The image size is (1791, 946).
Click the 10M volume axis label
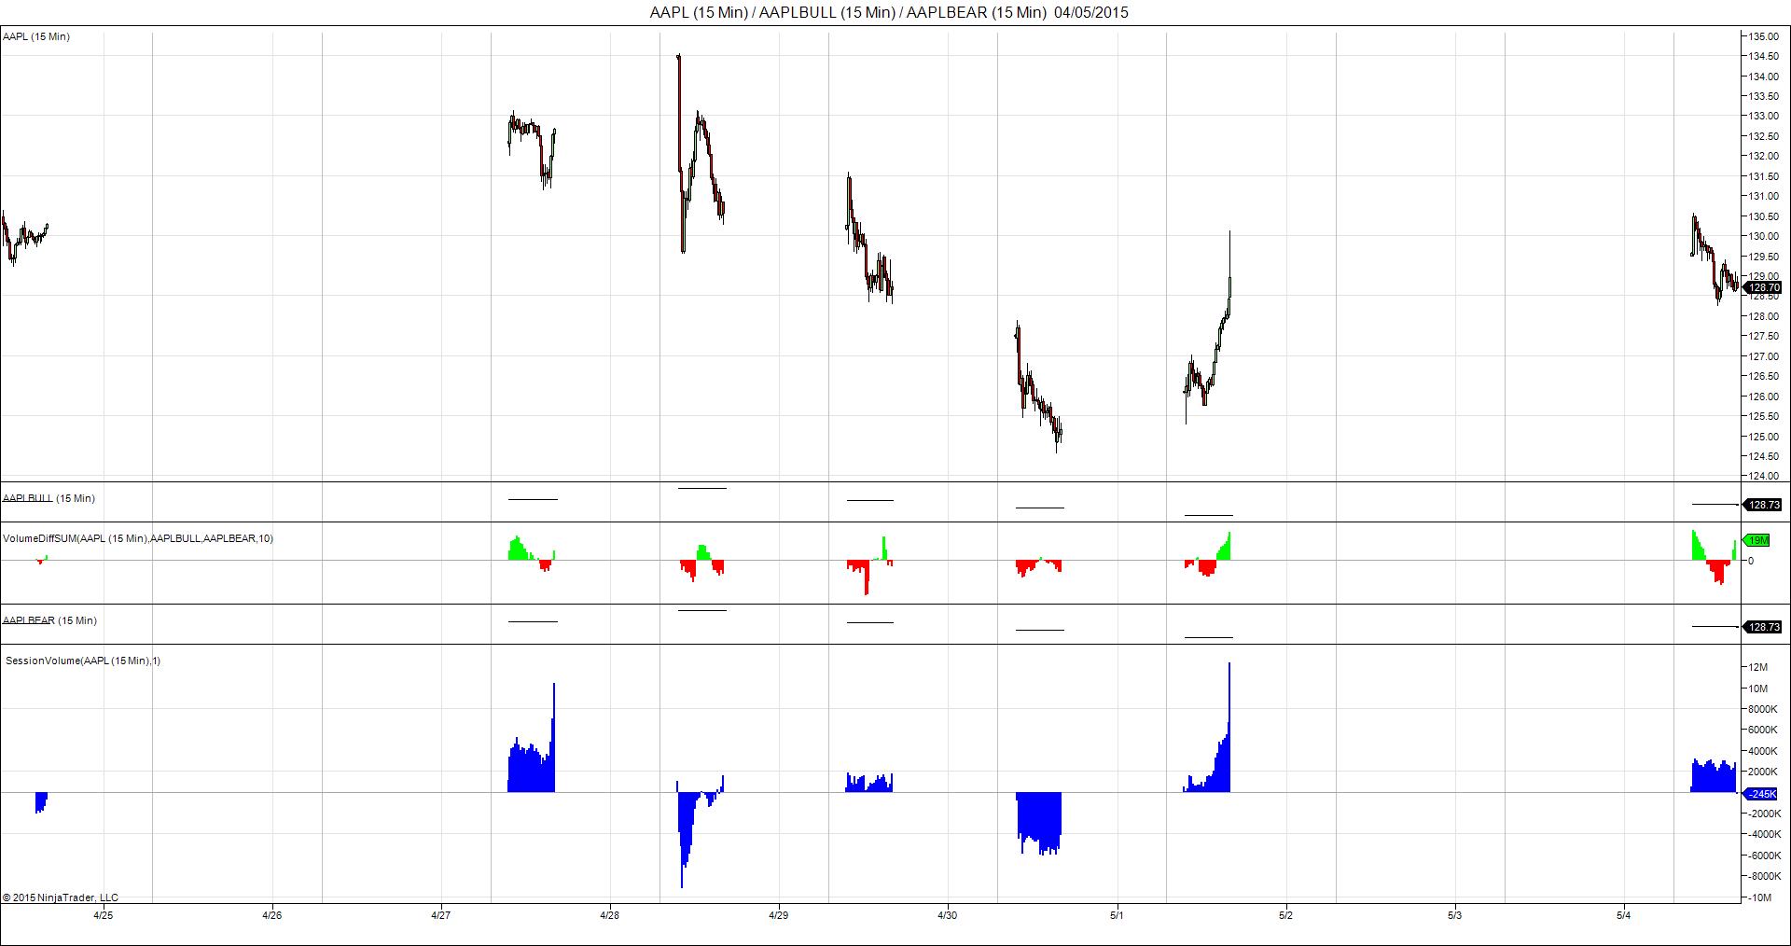click(x=1757, y=689)
